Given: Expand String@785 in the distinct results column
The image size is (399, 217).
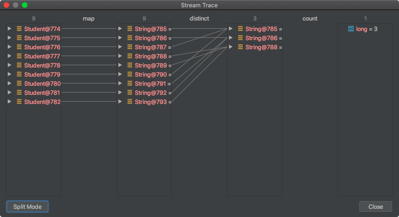Looking at the screenshot, I should click(231, 29).
